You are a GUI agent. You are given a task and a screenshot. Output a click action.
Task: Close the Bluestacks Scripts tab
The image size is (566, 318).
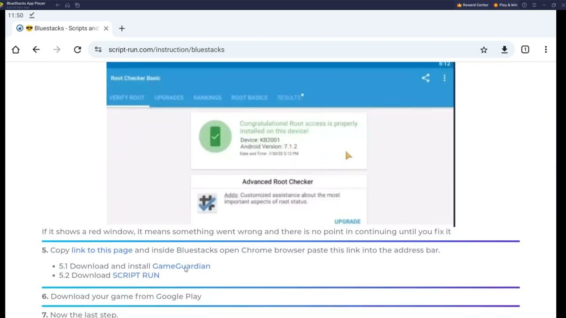[106, 28]
